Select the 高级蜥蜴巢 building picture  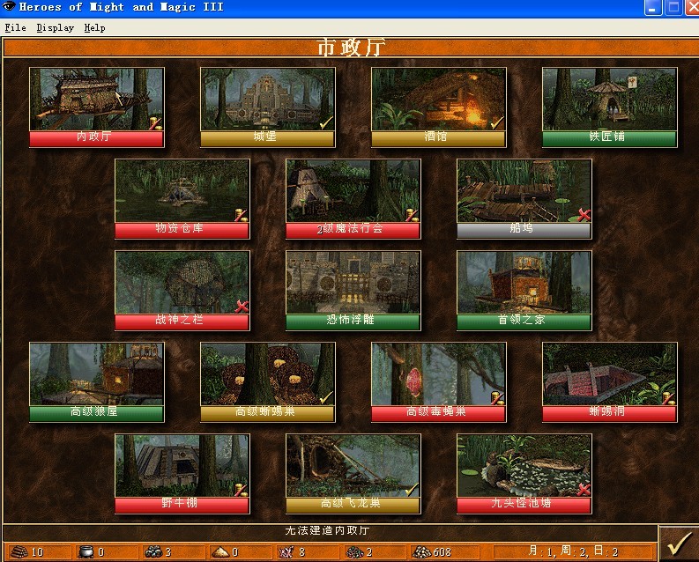coord(267,374)
